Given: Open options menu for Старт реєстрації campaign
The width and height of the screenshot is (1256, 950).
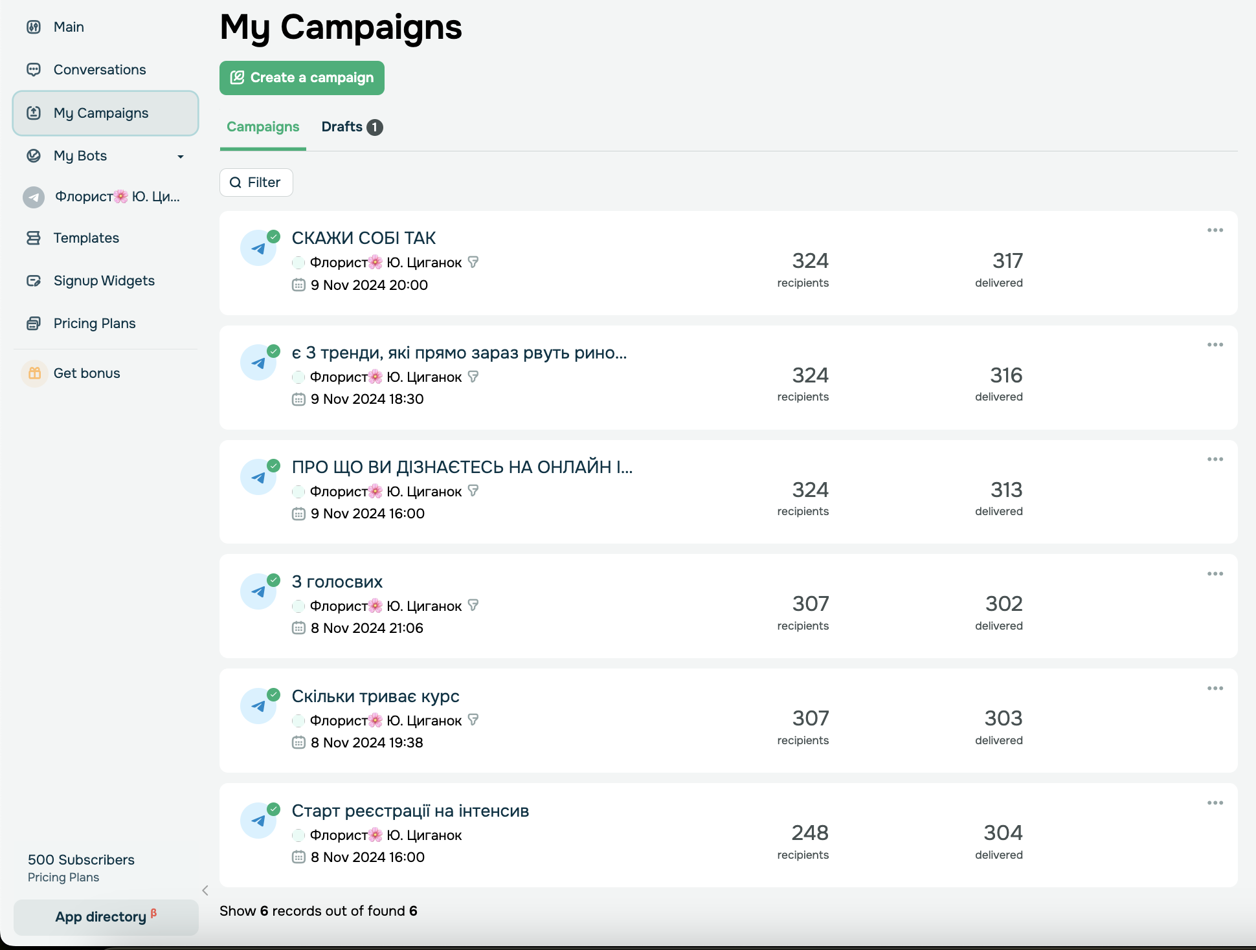Looking at the screenshot, I should (1215, 803).
